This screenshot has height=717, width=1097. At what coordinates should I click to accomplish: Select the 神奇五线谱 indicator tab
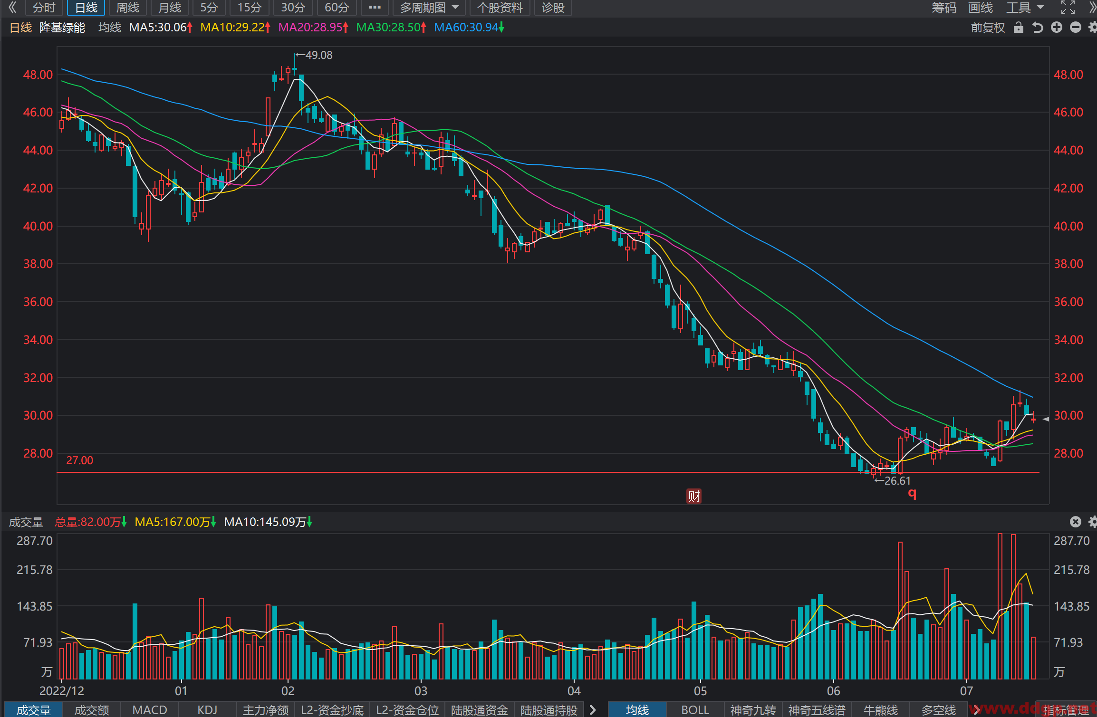pos(817,710)
